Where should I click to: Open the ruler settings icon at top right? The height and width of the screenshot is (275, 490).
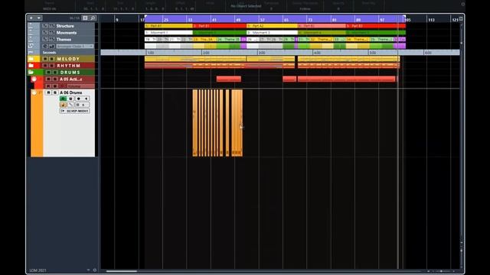tap(461, 18)
